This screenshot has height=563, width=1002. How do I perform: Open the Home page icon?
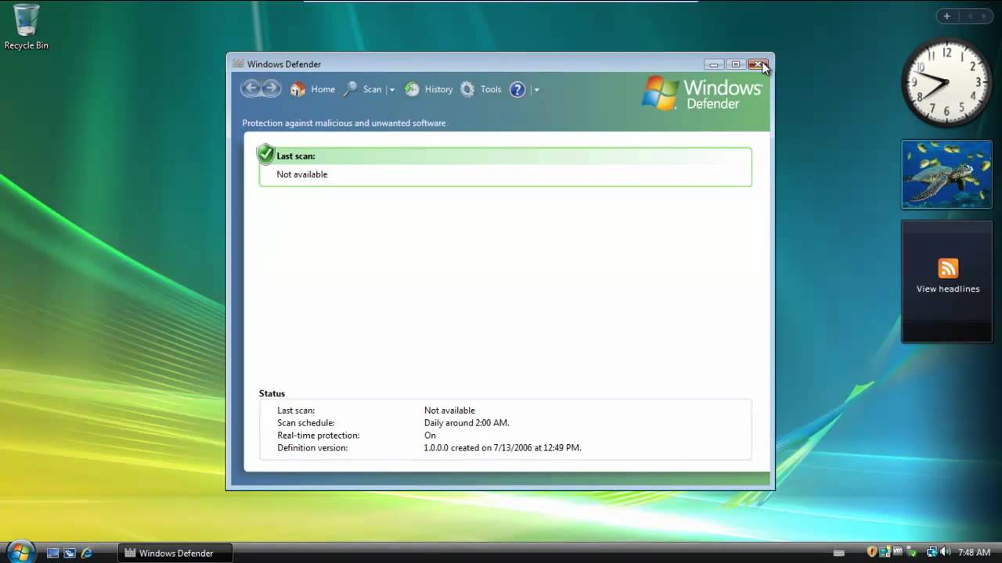tap(297, 89)
